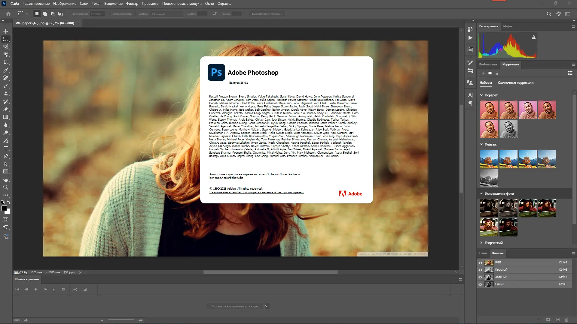Screen dimensions: 577x324
Task: Switch to the Слои tab
Action: pos(483,253)
